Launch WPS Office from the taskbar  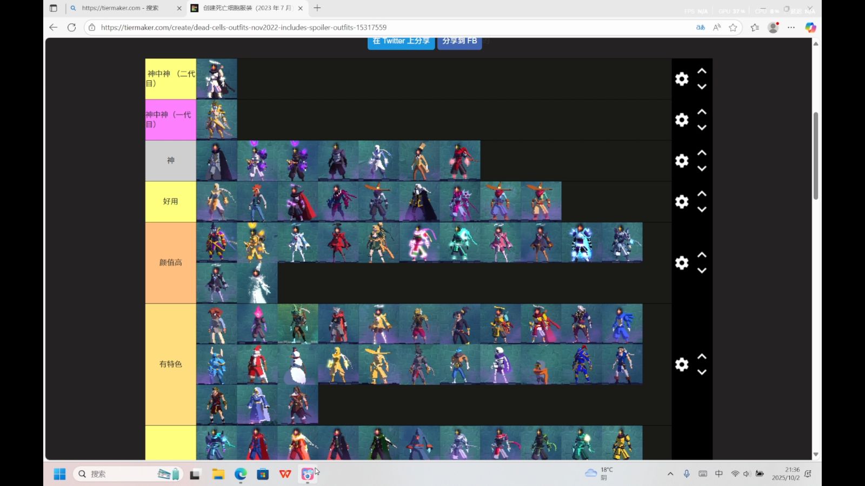[285, 474]
